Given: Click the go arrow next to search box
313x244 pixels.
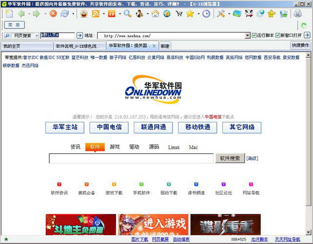Looking at the screenshot, I should 80,36.
